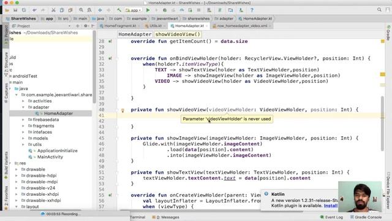Click the Project panel settings gear icon
Screen dimensions: 392x221
pos(86,26)
